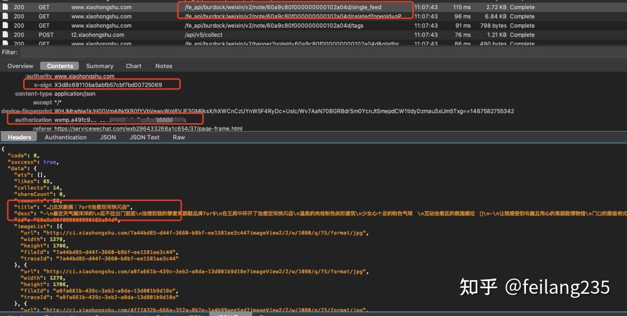Switch to the JSON sub-tab
The image size is (627, 316).
point(108,137)
